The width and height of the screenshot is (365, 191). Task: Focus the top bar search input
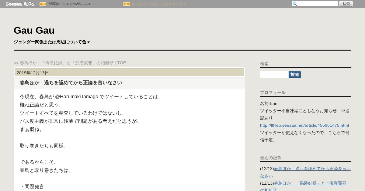[x=315, y=4]
